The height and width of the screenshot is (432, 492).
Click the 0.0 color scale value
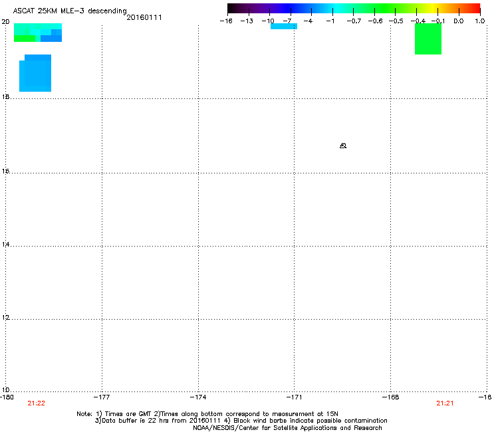(x=459, y=21)
